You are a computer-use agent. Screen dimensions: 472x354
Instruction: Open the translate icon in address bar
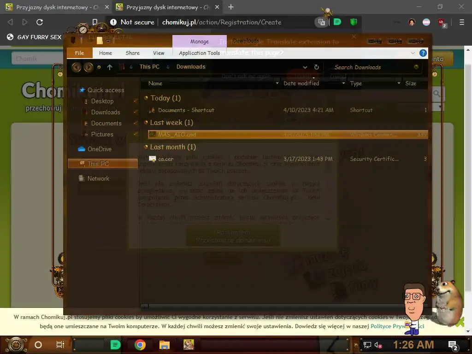321,22
